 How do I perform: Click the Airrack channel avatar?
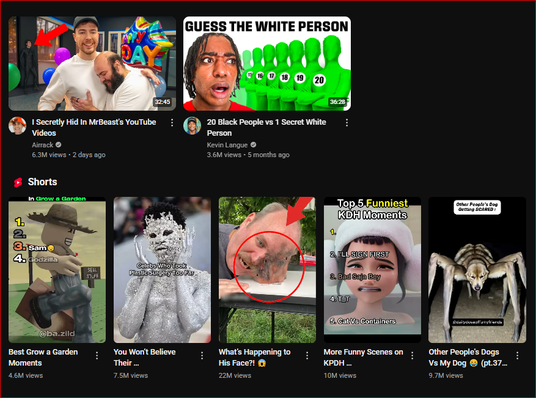18,125
